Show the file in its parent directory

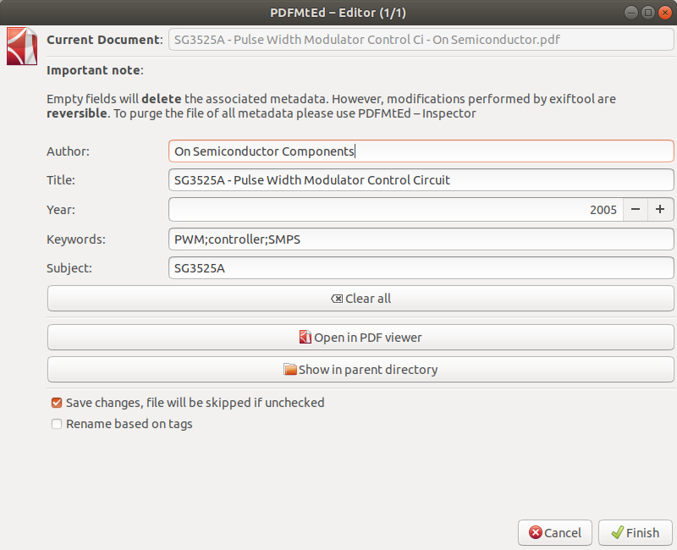[x=361, y=370]
